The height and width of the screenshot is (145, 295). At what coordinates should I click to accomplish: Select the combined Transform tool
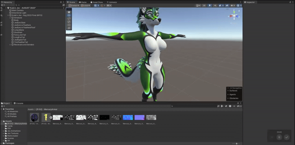[x=69, y=28]
